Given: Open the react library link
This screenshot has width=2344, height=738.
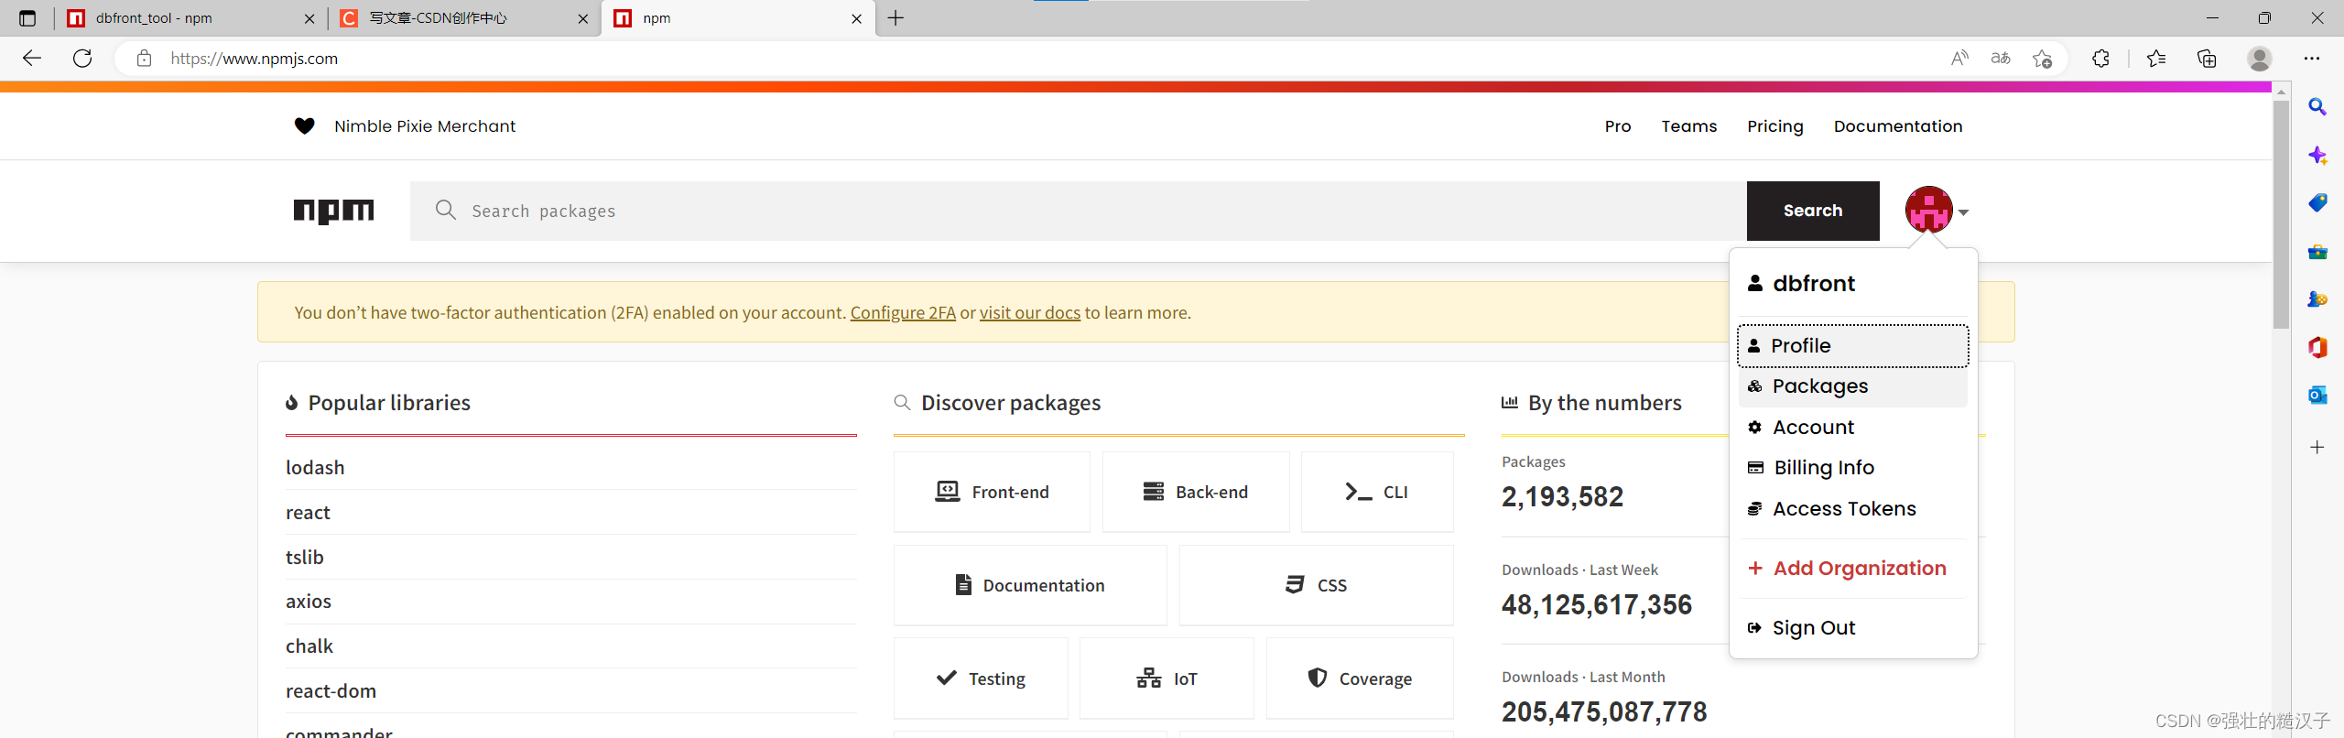Looking at the screenshot, I should point(308,513).
